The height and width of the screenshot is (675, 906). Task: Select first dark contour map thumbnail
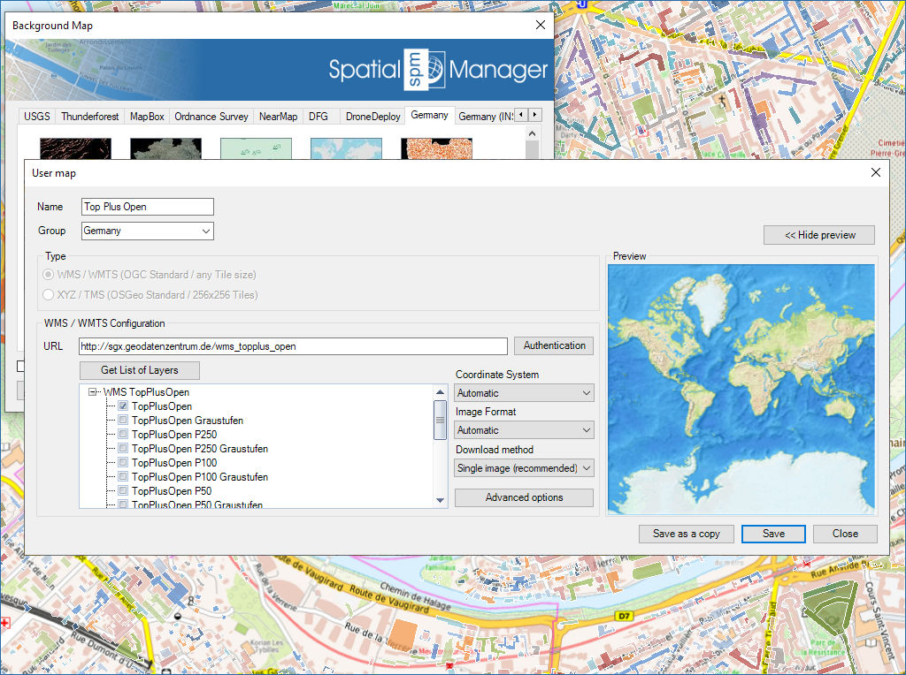76,148
